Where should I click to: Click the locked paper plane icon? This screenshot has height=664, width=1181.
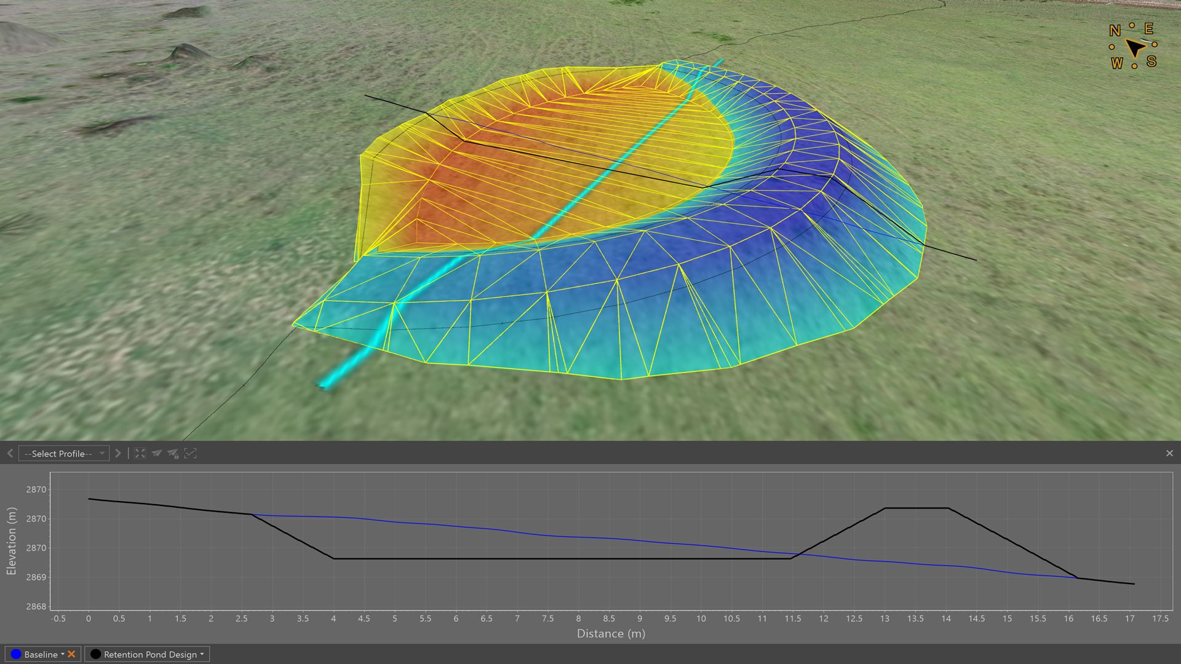click(x=173, y=454)
